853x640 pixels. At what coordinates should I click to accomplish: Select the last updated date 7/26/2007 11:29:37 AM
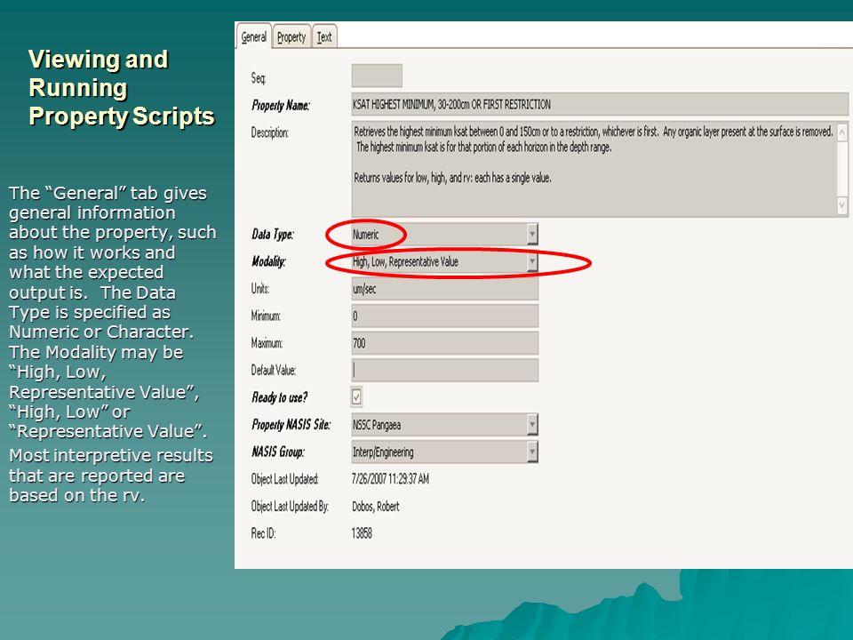390,479
